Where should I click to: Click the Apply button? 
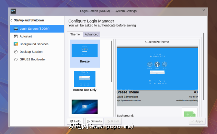(x=197, y=121)
